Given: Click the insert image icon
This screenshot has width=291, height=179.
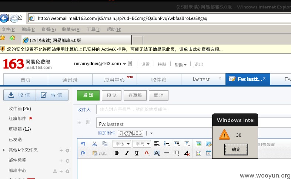Looking at the screenshot, I should (198, 144).
